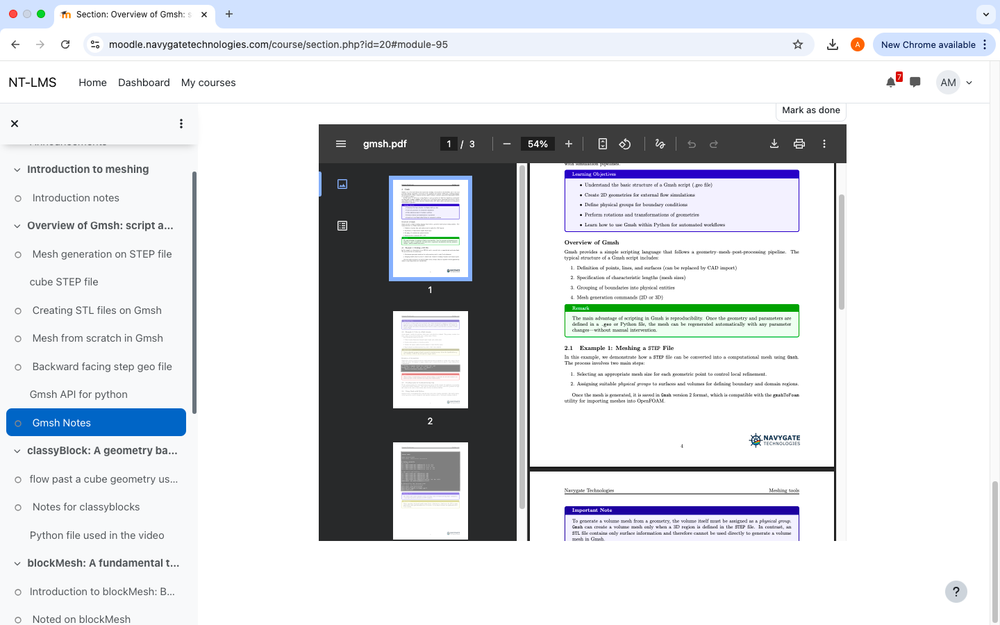Screen dimensions: 1000x625
Task: Open the Gmsh API for python link
Action: pyautogui.click(x=78, y=394)
